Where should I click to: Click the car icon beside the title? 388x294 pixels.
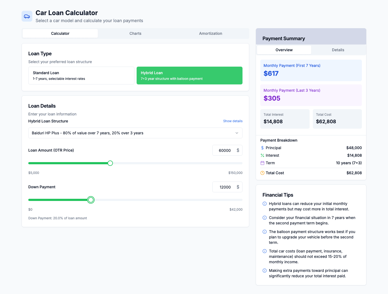click(27, 16)
